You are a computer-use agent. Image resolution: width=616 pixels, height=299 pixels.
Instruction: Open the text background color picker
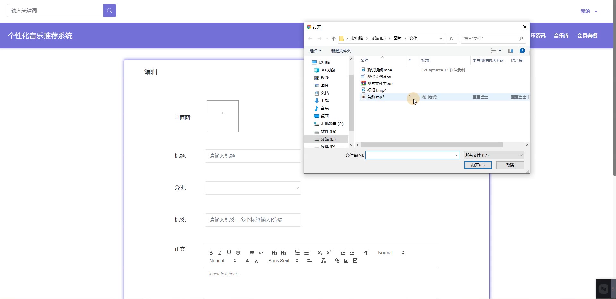[256, 261]
